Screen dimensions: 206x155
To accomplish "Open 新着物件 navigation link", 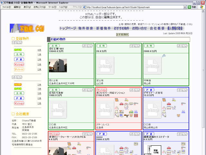I will coord(103,28).
